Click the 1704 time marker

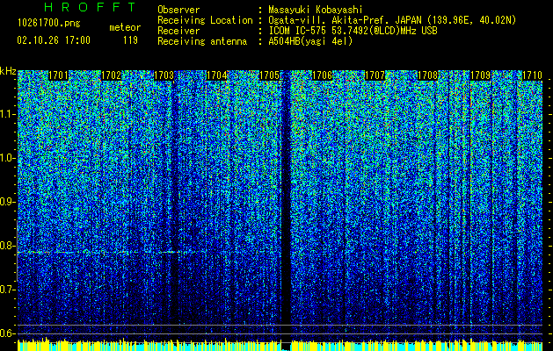click(x=216, y=75)
